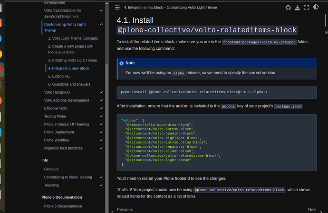Click the pnpm install command code block

coord(216,92)
